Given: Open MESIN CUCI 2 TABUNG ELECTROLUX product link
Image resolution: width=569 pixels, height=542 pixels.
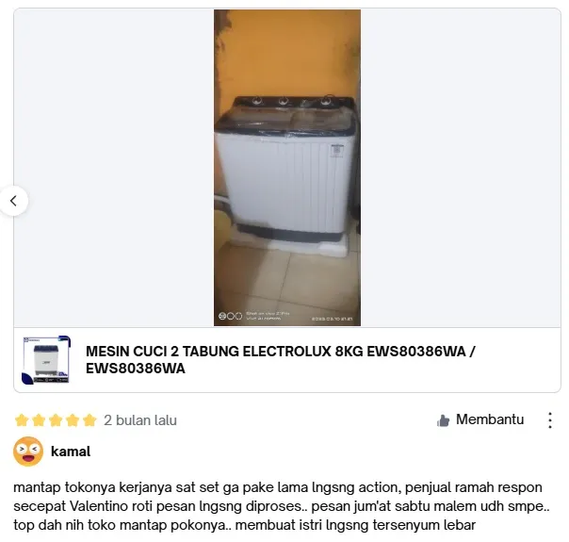Looking at the screenshot, I should point(280,360).
